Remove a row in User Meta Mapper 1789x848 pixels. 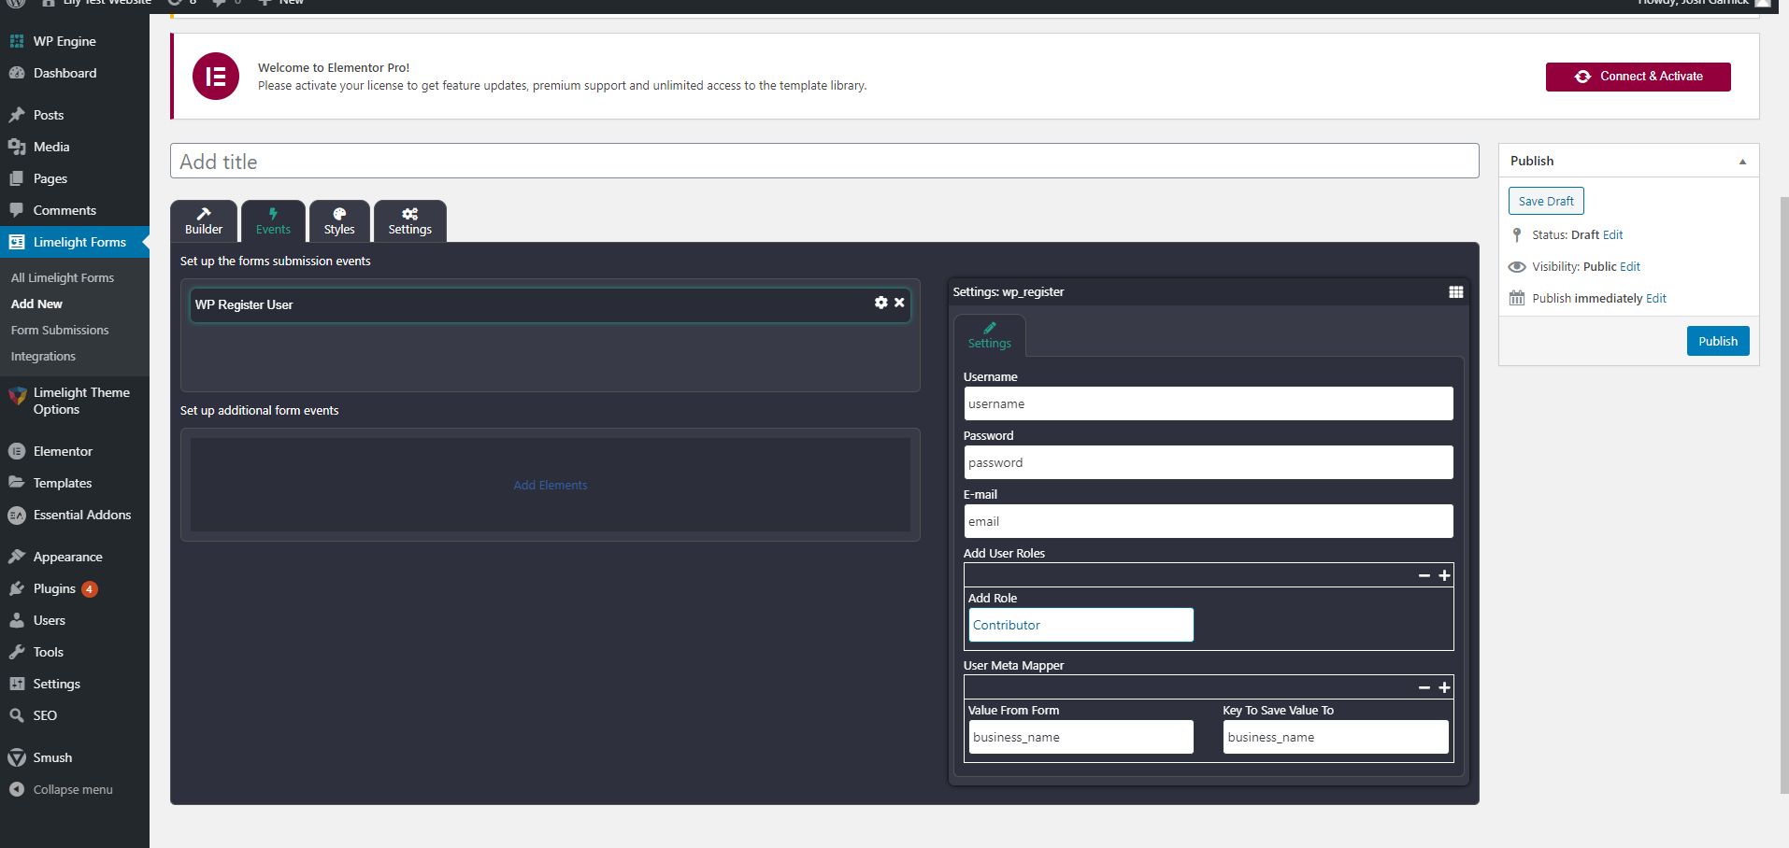click(1424, 687)
